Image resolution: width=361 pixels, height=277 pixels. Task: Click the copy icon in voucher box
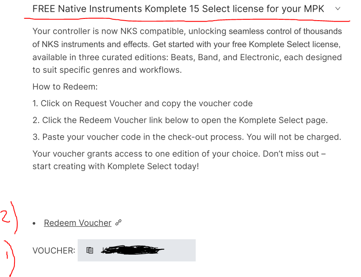click(90, 251)
